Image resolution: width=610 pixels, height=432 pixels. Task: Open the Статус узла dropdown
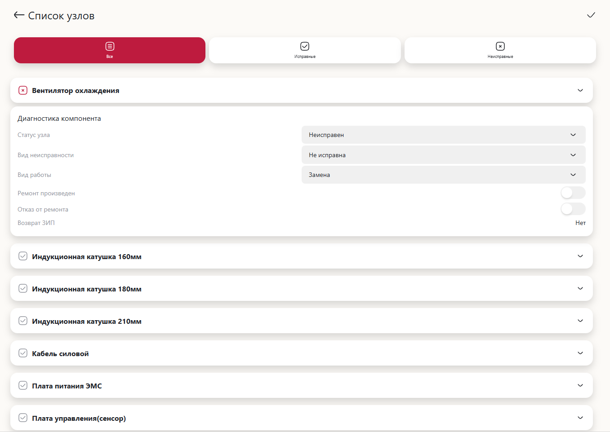click(443, 135)
